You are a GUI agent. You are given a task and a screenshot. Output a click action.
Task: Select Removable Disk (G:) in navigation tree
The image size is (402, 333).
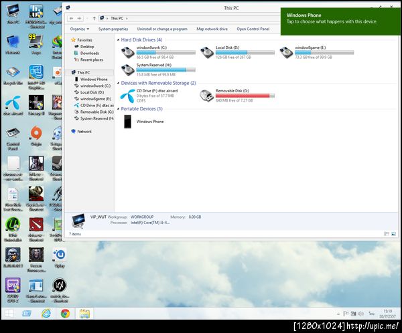96,112
